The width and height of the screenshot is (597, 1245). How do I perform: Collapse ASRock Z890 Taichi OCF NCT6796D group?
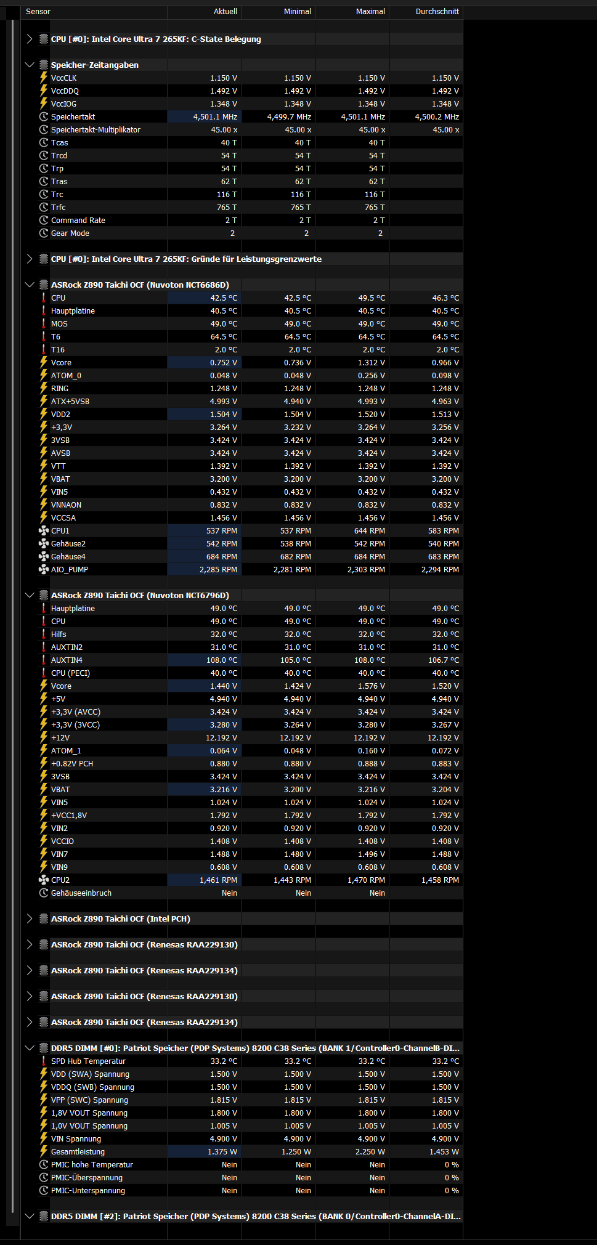(x=29, y=595)
